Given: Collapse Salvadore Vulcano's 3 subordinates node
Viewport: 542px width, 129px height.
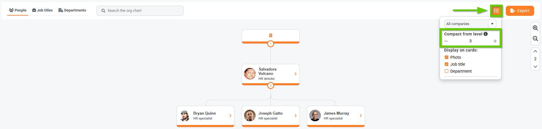Looking at the screenshot, I should (x=271, y=86).
